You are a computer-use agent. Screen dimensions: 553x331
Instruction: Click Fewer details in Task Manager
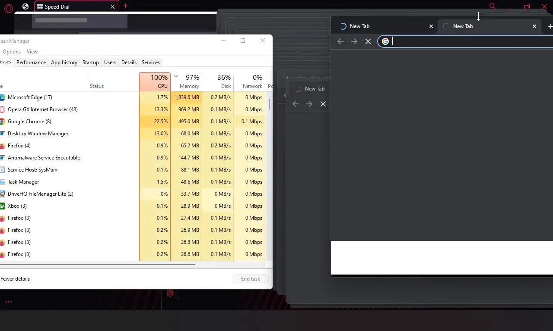coord(15,279)
